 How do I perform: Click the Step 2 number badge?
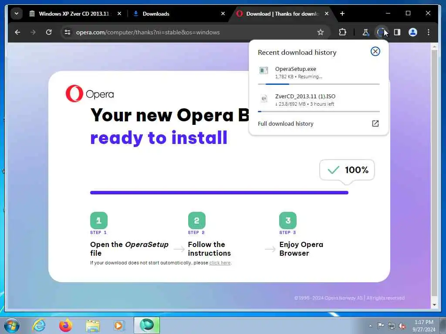coord(196,220)
